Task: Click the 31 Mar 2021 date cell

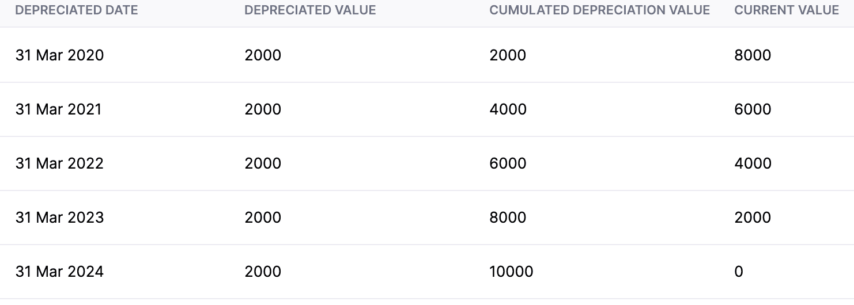Action: (58, 109)
